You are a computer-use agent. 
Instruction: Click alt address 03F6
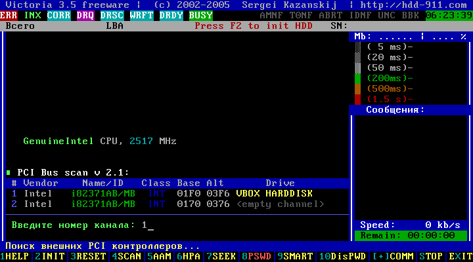tap(218, 194)
